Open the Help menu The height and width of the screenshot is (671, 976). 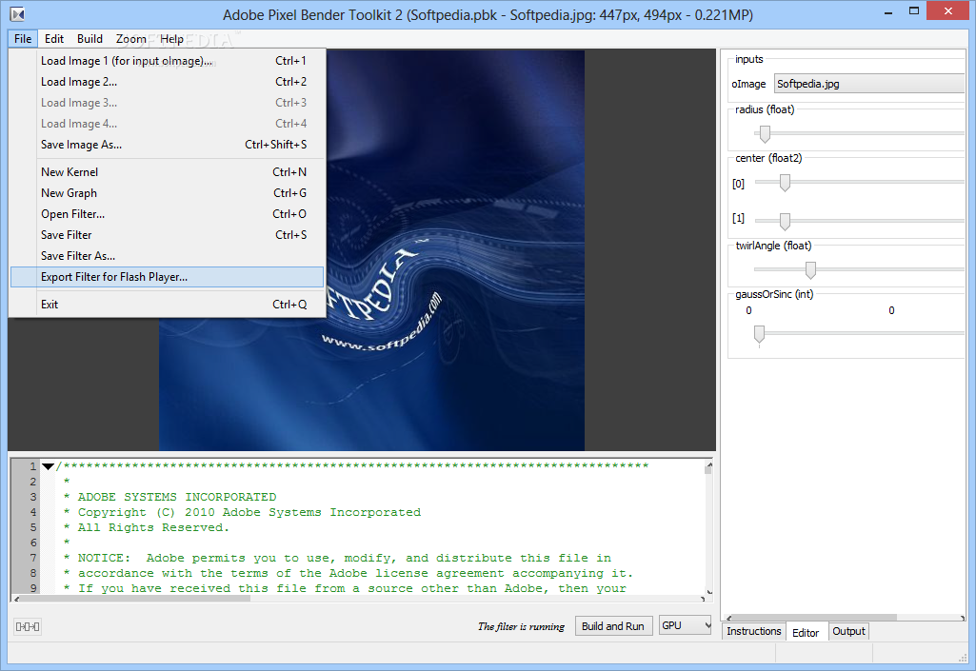171,39
